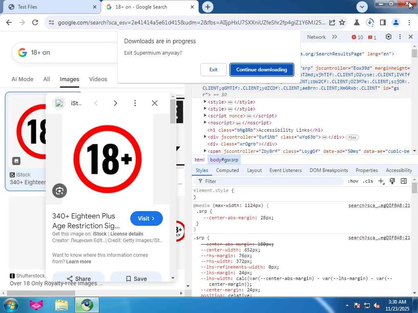Open DevTools settings gear
Screen dimensions: 418x313
coord(389,37)
